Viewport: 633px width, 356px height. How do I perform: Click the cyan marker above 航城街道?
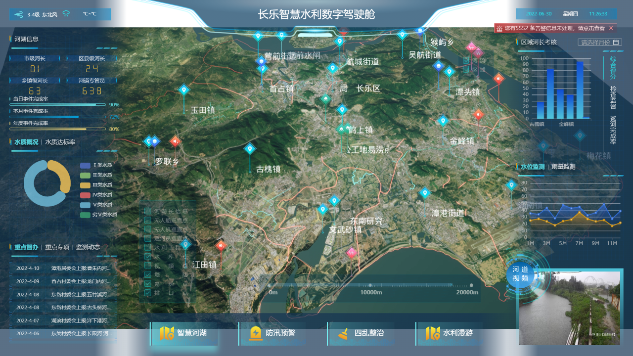[339, 42]
